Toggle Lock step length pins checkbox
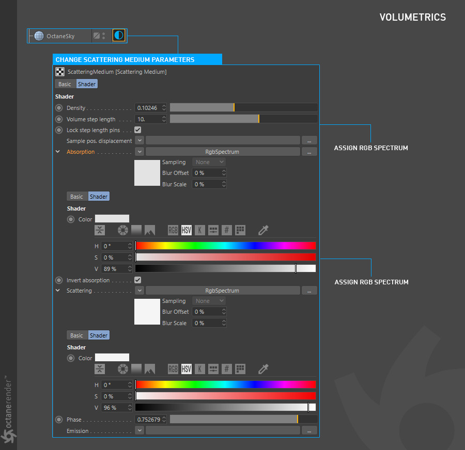The width and height of the screenshot is (465, 450). pyautogui.click(x=137, y=130)
